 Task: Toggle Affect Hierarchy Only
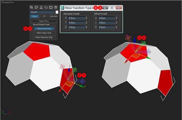pos(44,37)
